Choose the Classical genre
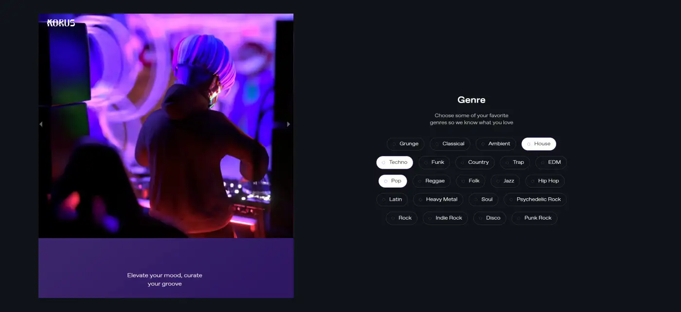Viewport: 681px width, 312px height. (449, 144)
